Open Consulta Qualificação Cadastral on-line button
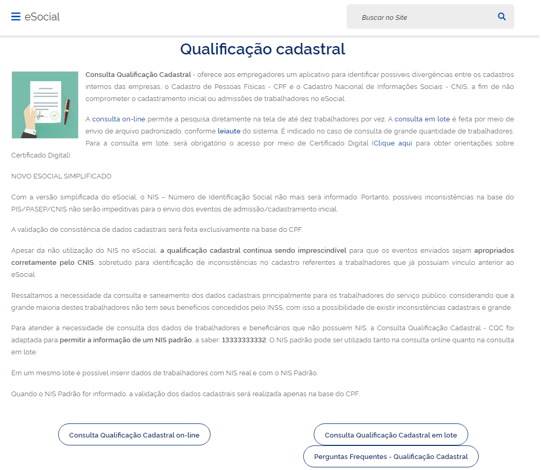 pyautogui.click(x=134, y=434)
